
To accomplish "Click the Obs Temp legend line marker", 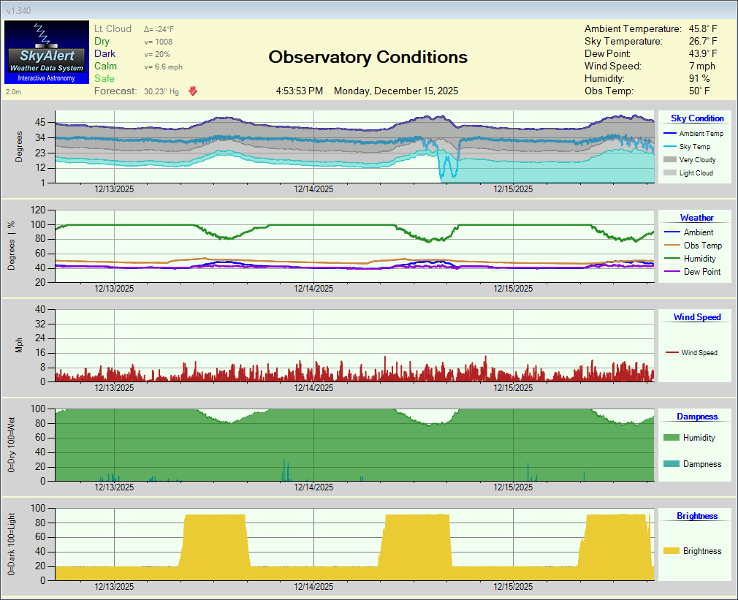I will (672, 246).
